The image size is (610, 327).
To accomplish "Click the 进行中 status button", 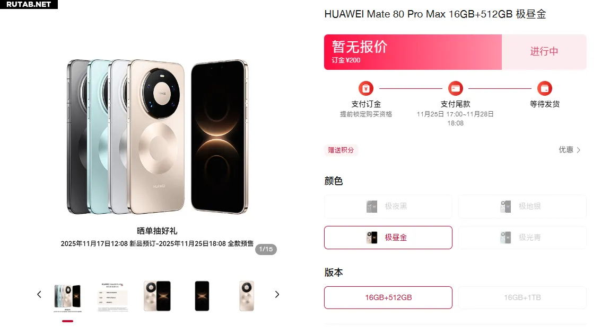I will (x=544, y=52).
